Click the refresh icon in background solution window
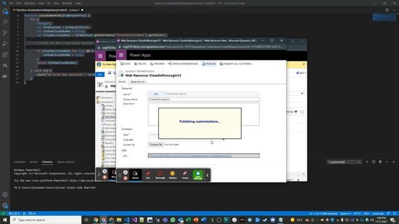 pos(302,112)
